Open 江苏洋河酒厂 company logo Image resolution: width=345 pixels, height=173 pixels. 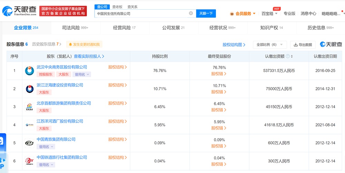(29, 125)
